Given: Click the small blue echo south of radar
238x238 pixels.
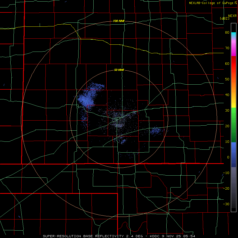Looking at the screenshot, I should [x=123, y=141].
